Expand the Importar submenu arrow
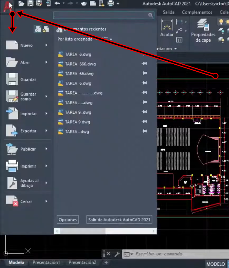The width and height of the screenshot is (229, 268). coord(46,113)
